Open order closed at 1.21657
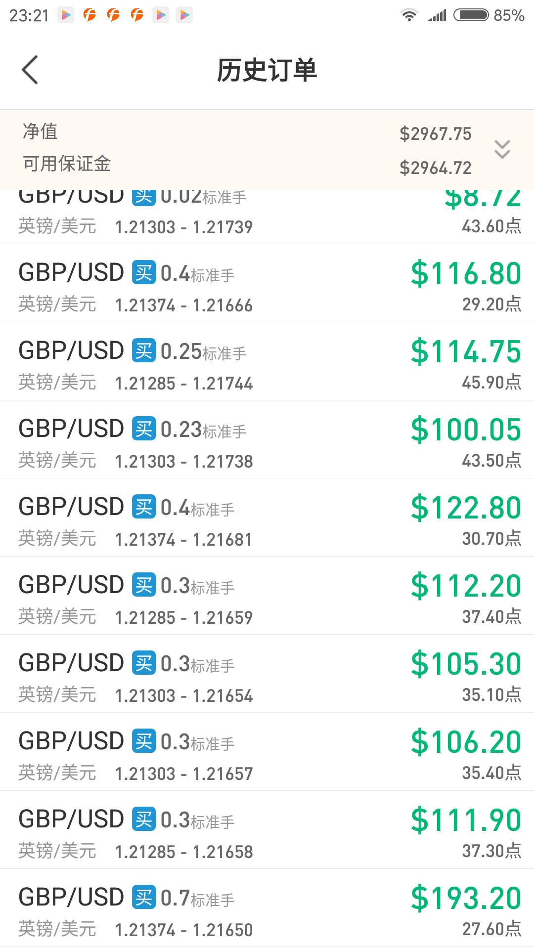The height and width of the screenshot is (949, 534). coord(267,752)
